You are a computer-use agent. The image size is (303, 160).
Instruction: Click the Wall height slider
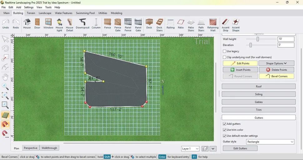click(258, 39)
